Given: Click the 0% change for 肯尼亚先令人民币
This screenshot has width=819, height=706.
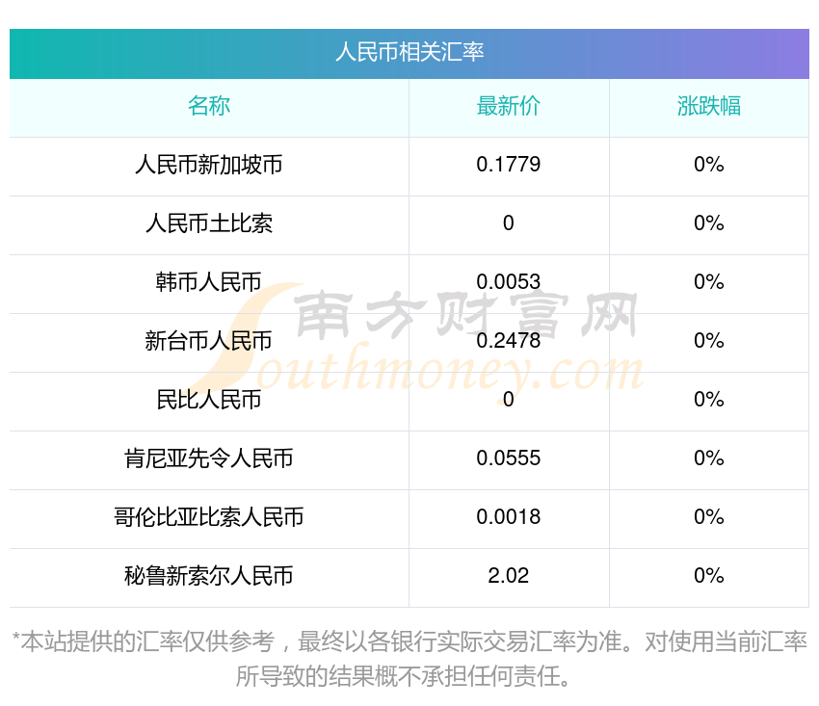Looking at the screenshot, I should tap(709, 458).
